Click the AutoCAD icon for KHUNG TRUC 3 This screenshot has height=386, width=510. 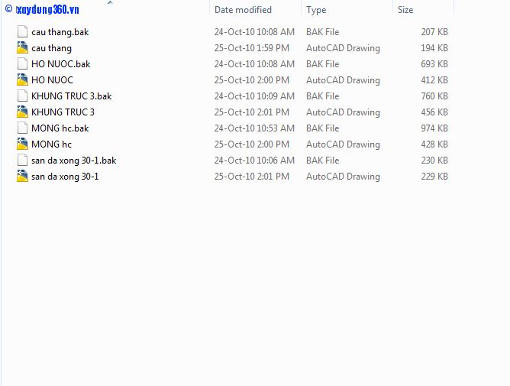[x=22, y=112]
